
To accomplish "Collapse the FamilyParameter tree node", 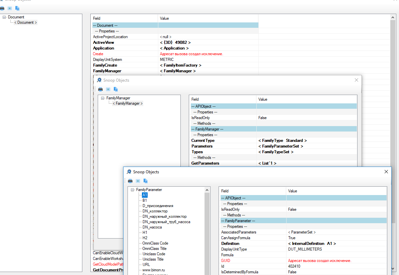I will pos(132,189).
